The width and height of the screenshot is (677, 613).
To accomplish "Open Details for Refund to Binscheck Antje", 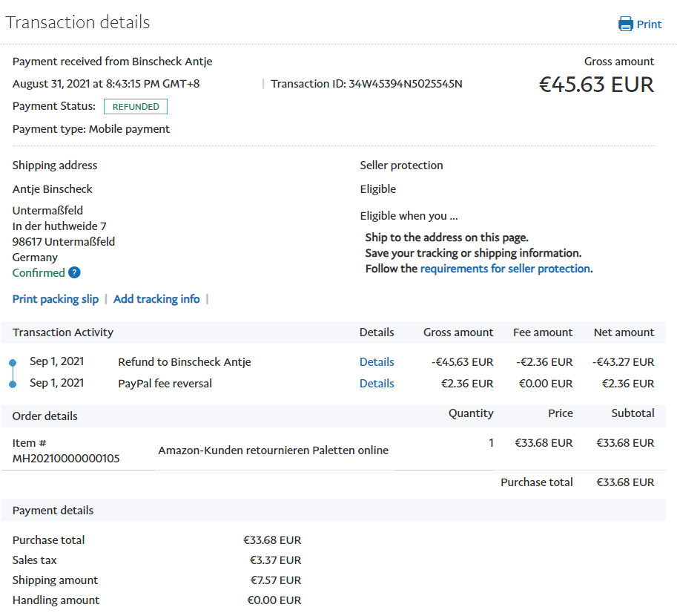I will coord(377,362).
